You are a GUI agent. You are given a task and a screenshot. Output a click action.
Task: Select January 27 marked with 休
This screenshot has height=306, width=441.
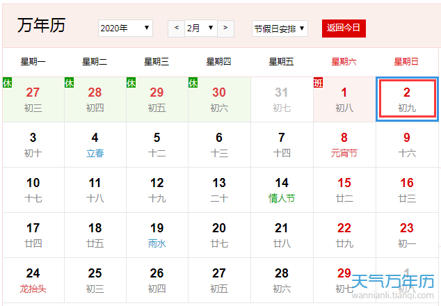[33, 99]
